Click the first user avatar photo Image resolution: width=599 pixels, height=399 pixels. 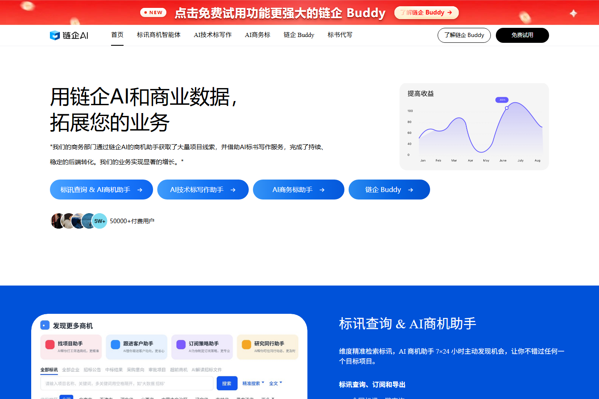tap(57, 221)
